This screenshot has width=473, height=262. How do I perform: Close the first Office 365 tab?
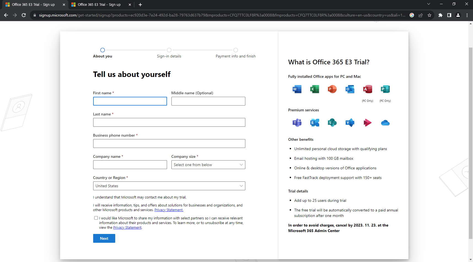[x=64, y=5]
